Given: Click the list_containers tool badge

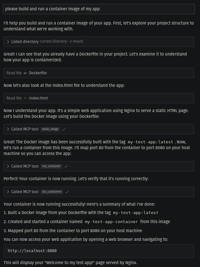Looking at the screenshot, I should (52, 192).
